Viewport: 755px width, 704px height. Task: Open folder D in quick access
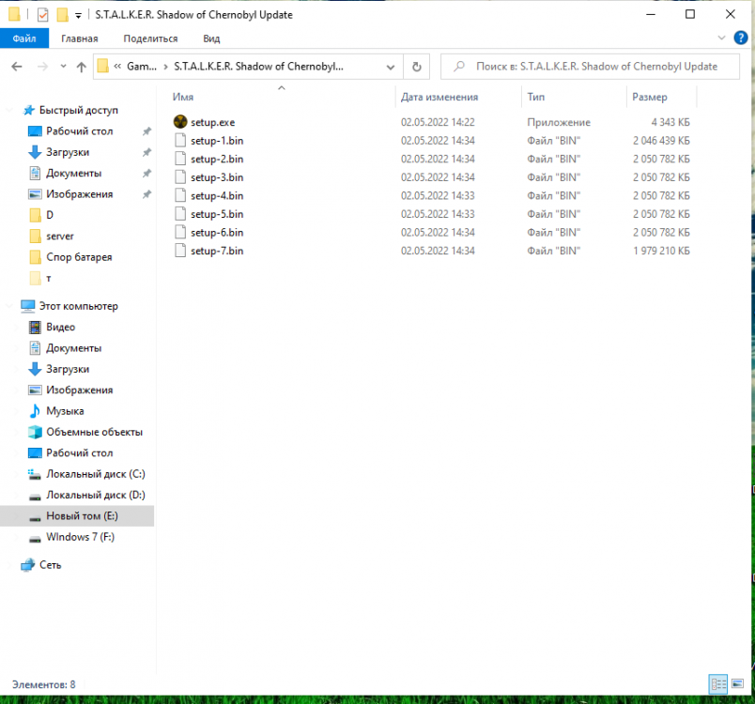coord(50,215)
